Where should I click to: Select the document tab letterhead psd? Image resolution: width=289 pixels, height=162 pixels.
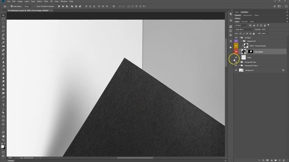click(x=29, y=10)
